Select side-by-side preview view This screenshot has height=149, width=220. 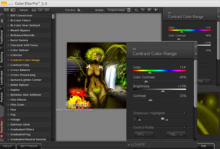[47, 10]
